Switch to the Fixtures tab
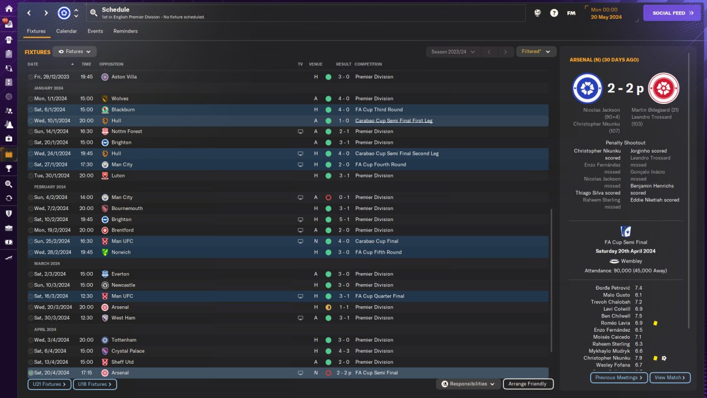707x398 pixels. [x=36, y=31]
